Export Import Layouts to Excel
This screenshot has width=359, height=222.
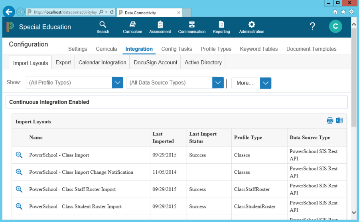(339, 121)
